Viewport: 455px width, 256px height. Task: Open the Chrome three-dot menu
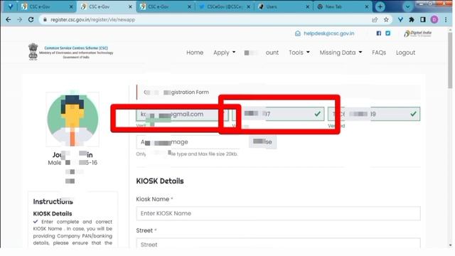pos(446,20)
